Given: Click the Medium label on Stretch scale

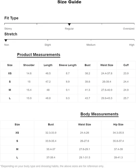Looking at the screenshot, I should coord(91,45).
